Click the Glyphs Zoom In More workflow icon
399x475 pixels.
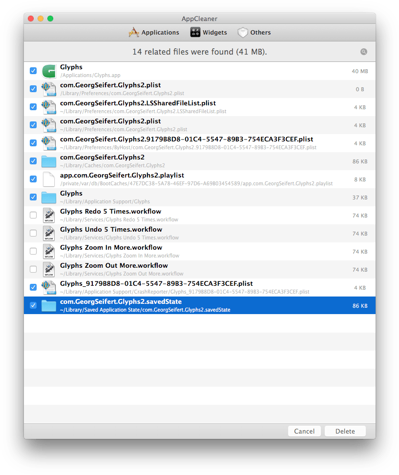49,251
